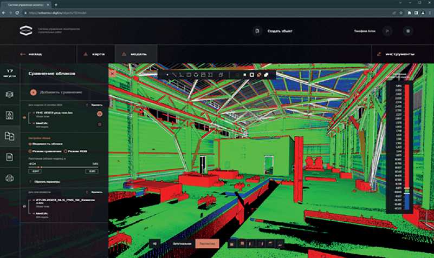Select the line measurement tool
This screenshot has width=434, height=258.
pos(174,75)
